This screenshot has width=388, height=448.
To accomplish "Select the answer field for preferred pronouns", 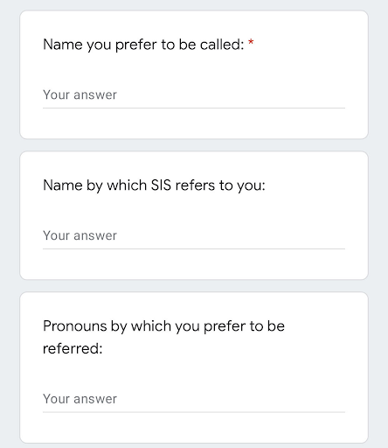I will 194,399.
